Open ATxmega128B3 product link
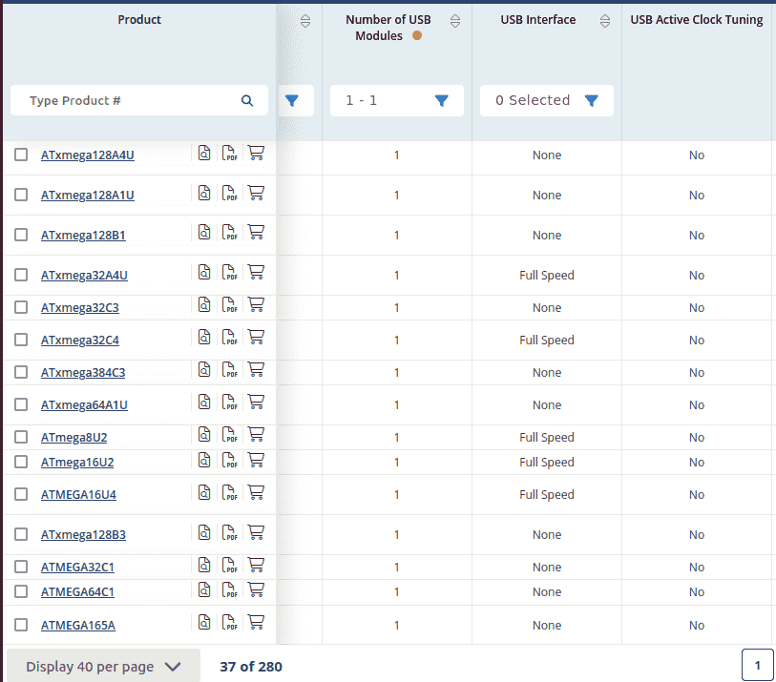The height and width of the screenshot is (682, 776). tap(83, 534)
